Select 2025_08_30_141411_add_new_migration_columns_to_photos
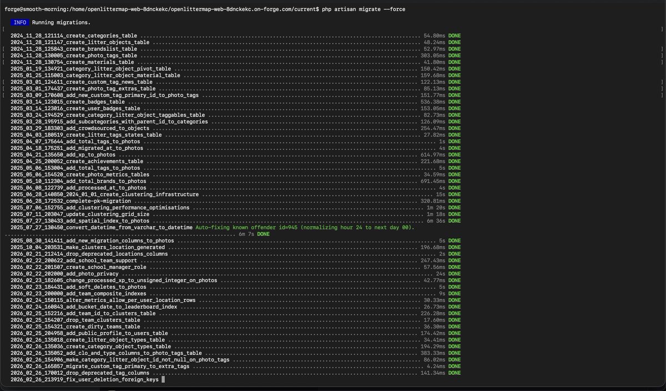Image resolution: width=666 pixels, height=391 pixels. click(92, 241)
